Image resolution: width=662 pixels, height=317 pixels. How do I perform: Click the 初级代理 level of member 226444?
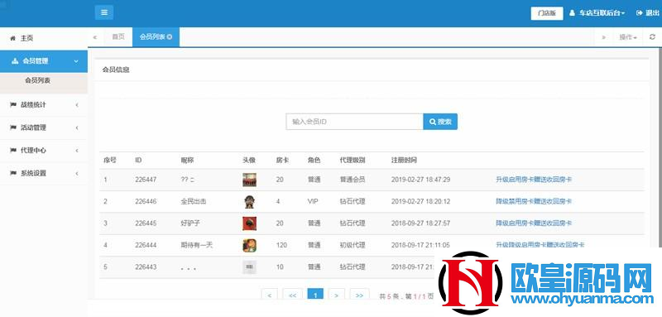[353, 245]
